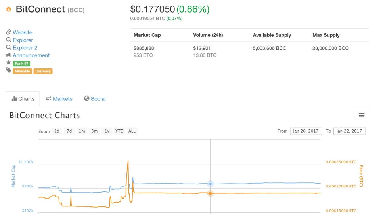Viewport: 383px width, 214px height.
Task: Set chart zoom to 3m
Action: pyautogui.click(x=94, y=131)
